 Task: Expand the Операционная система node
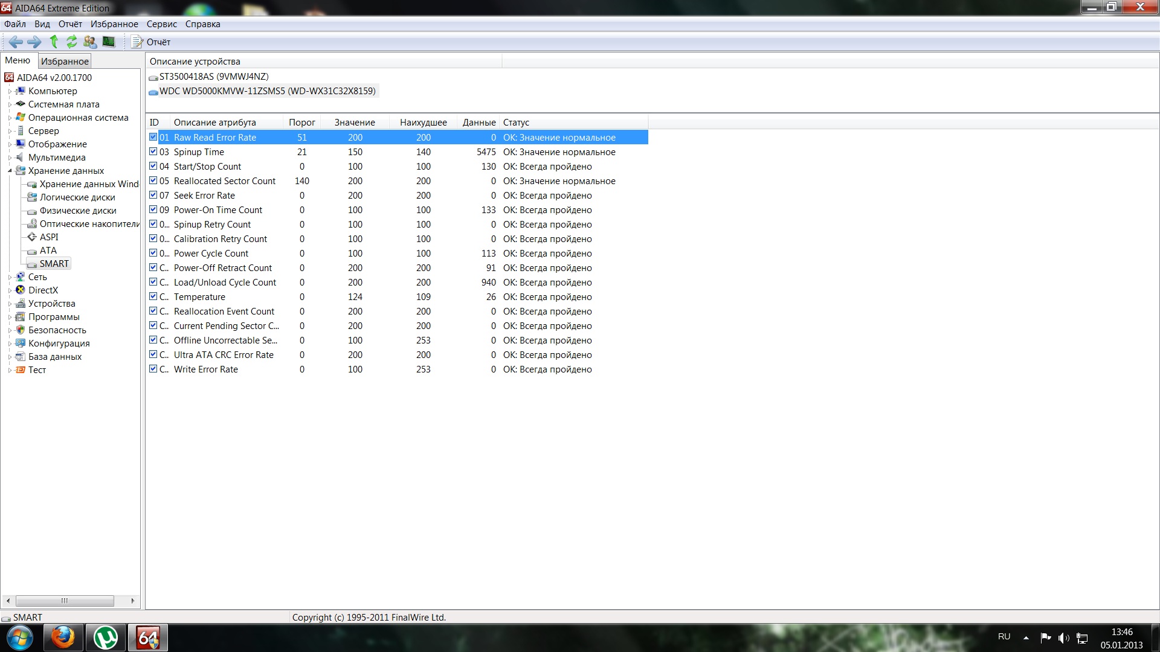pyautogui.click(x=10, y=118)
